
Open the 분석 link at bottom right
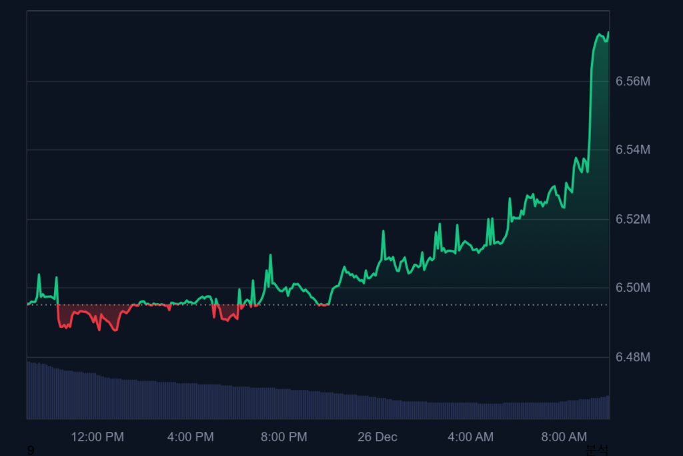coord(596,451)
